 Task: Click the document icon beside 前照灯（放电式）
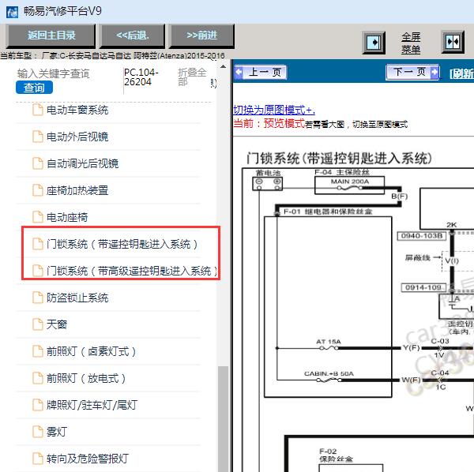(x=38, y=378)
